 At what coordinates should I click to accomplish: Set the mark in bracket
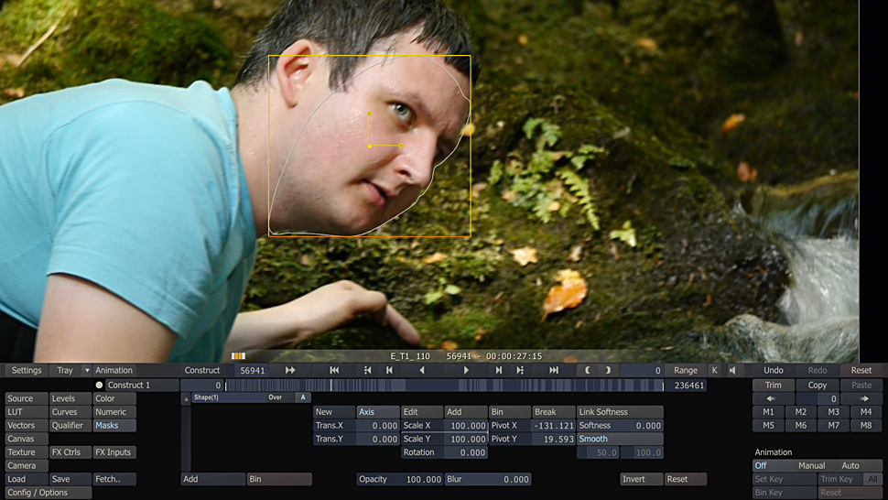tap(588, 370)
